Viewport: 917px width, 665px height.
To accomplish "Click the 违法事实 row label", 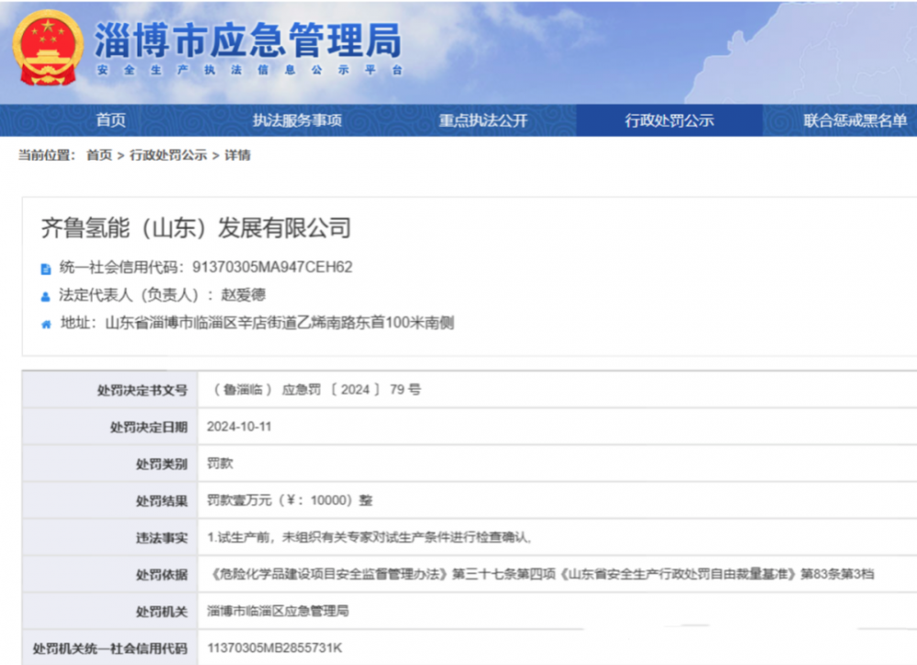I will coord(161,538).
